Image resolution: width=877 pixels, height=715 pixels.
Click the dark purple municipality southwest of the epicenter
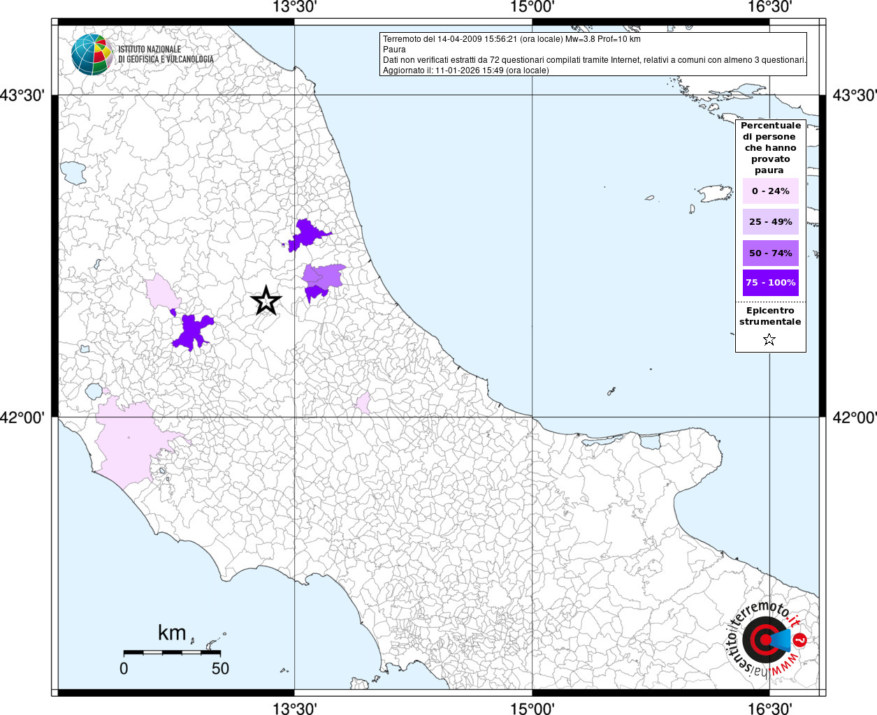[x=192, y=332]
